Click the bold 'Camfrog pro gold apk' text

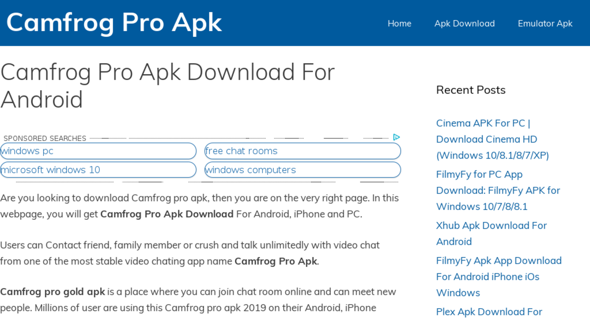click(53, 292)
